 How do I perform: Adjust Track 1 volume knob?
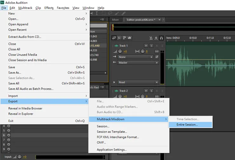tap(120, 51)
